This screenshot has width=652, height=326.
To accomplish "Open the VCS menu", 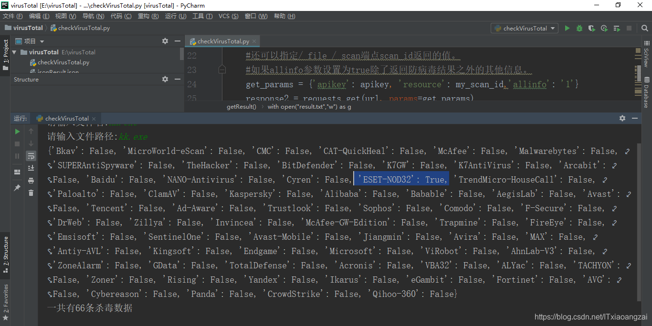I will [228, 16].
